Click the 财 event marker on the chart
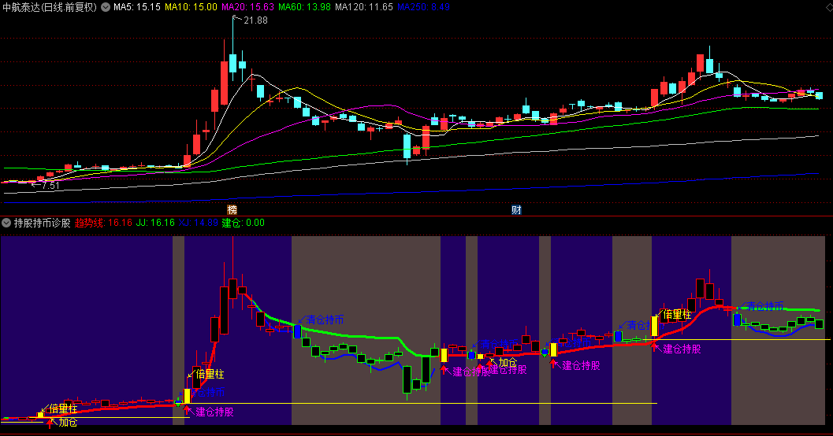This screenshot has height=436, width=833. [516, 209]
